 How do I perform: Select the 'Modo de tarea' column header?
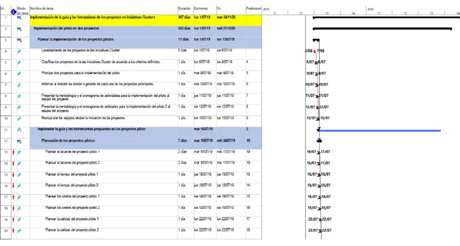tap(23, 11)
